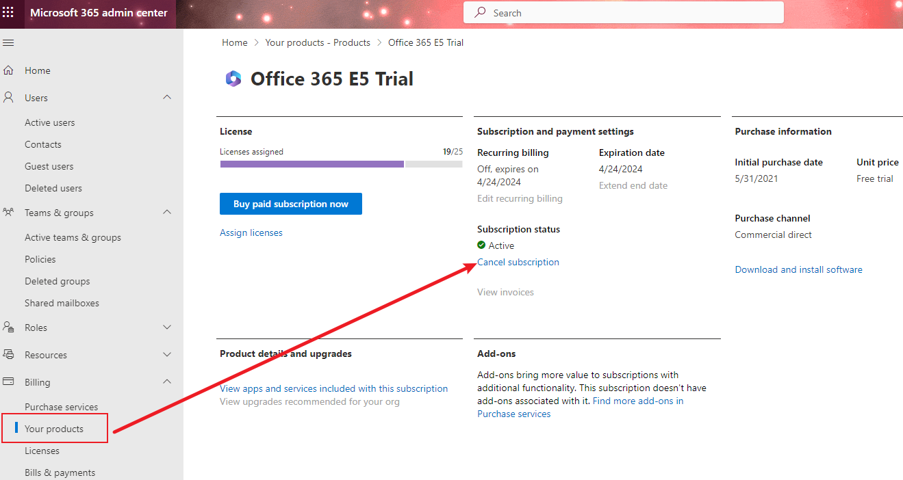Viewport: 903px width, 480px height.
Task: Open Guest users in sidebar
Action: pos(49,166)
